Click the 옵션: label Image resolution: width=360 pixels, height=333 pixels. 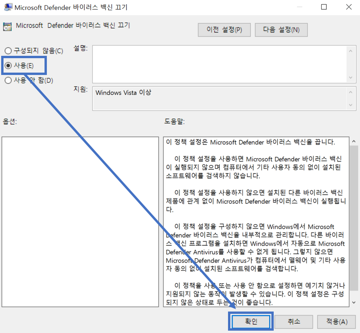(x=10, y=121)
